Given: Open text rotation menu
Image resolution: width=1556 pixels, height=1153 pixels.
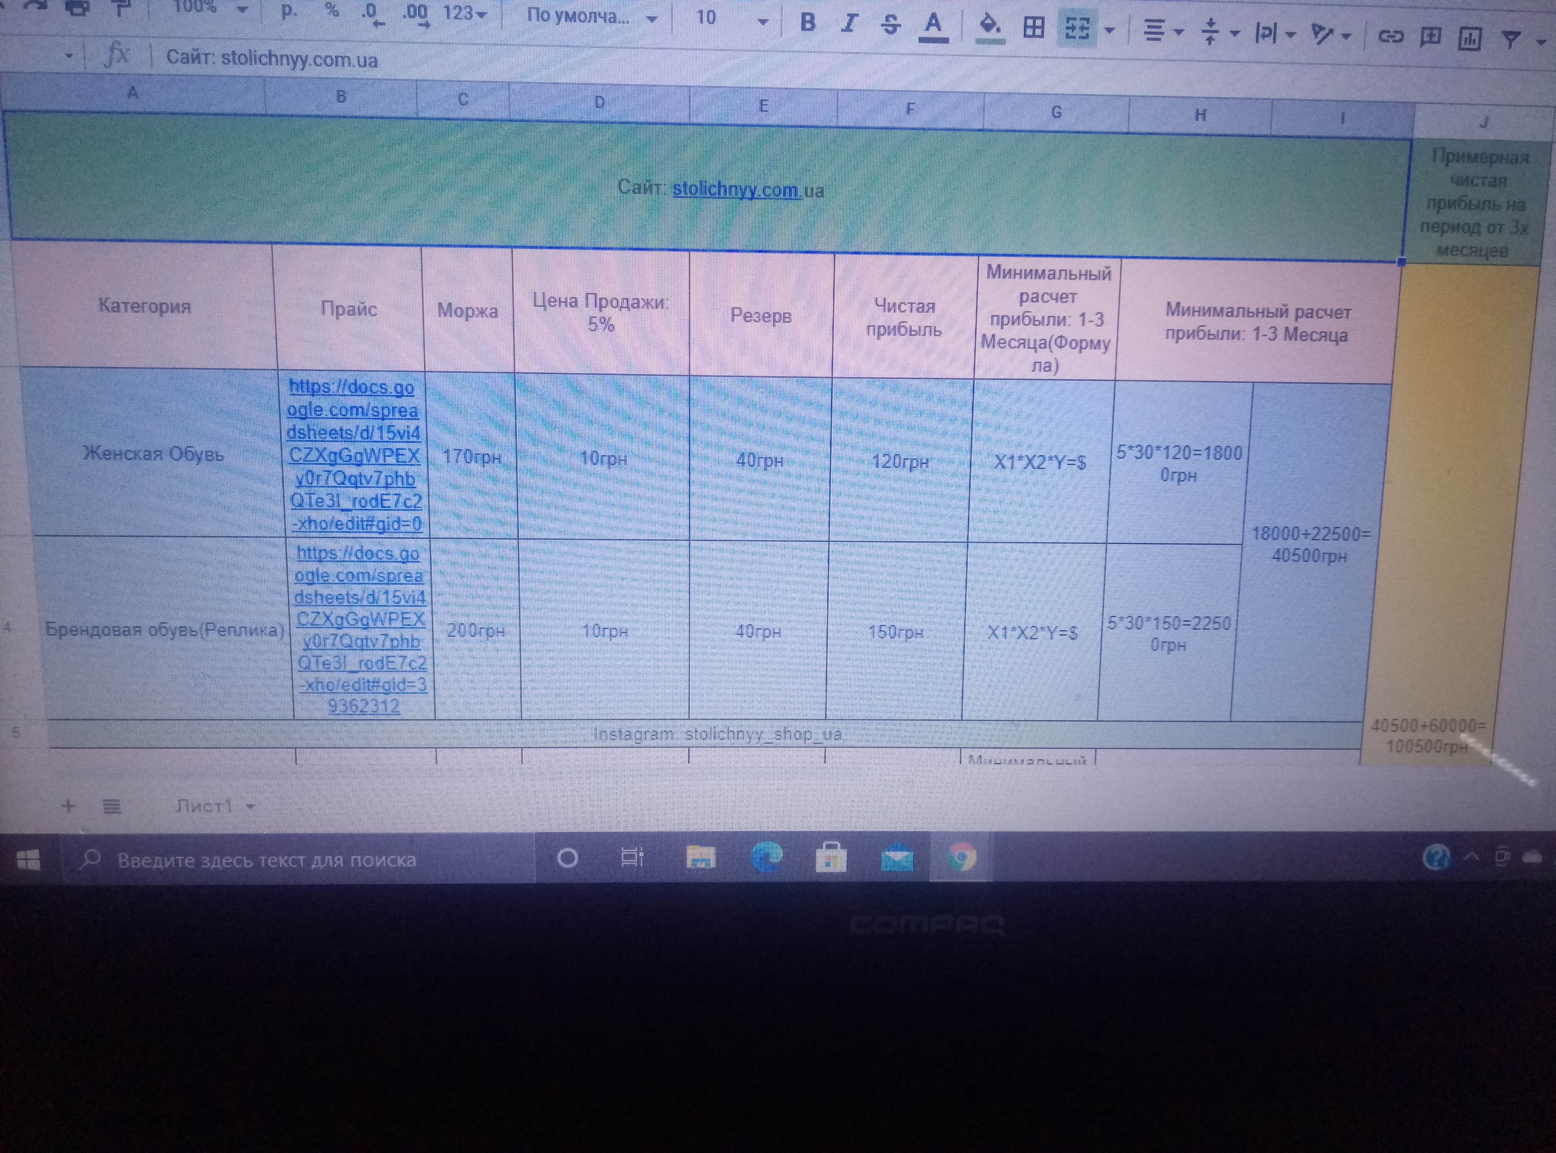Looking at the screenshot, I should pos(1330,35).
